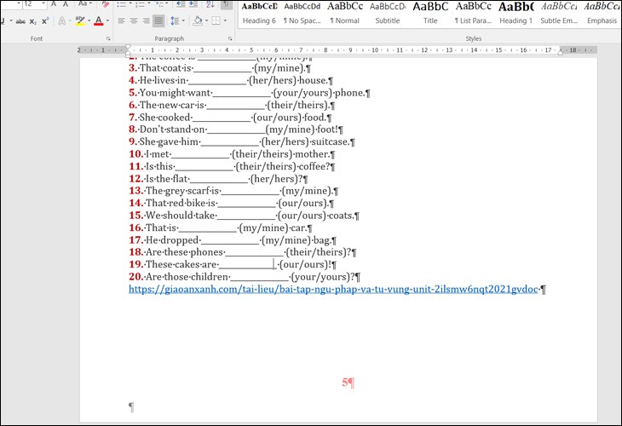622x426 pixels.
Task: Open the text effects tool
Action: (62, 20)
